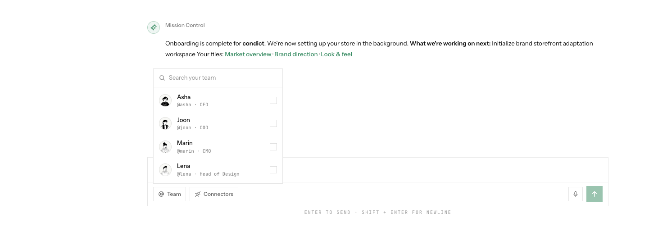Image resolution: width=658 pixels, height=231 pixels.
Task: Choose the Marin team member row
Action: [x=218, y=147]
